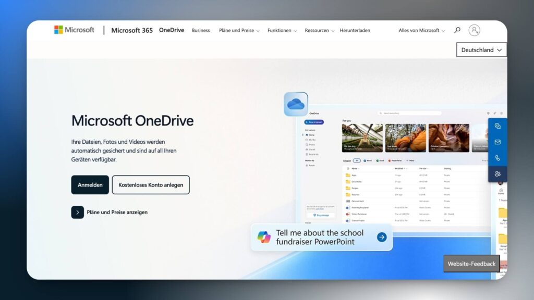Click arrow icon beside Pläne und Preise anzeigen
534x300 pixels.
(77, 213)
